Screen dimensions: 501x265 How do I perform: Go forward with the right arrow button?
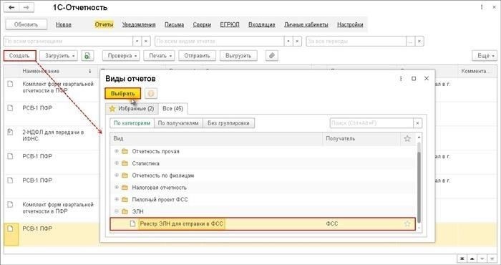pyautogui.click(x=26, y=8)
